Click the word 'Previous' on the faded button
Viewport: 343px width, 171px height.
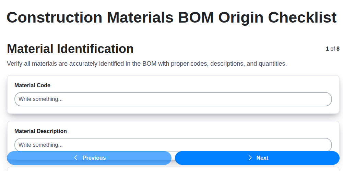tap(94, 158)
